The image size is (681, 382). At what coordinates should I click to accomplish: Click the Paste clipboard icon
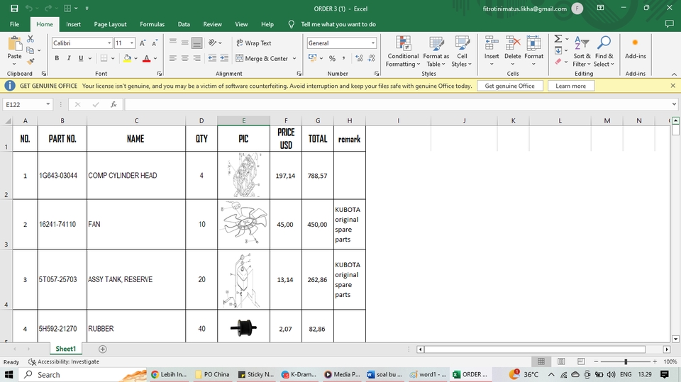click(14, 44)
